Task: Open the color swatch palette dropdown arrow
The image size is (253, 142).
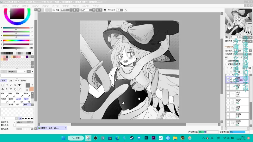Action: click(x=33, y=53)
